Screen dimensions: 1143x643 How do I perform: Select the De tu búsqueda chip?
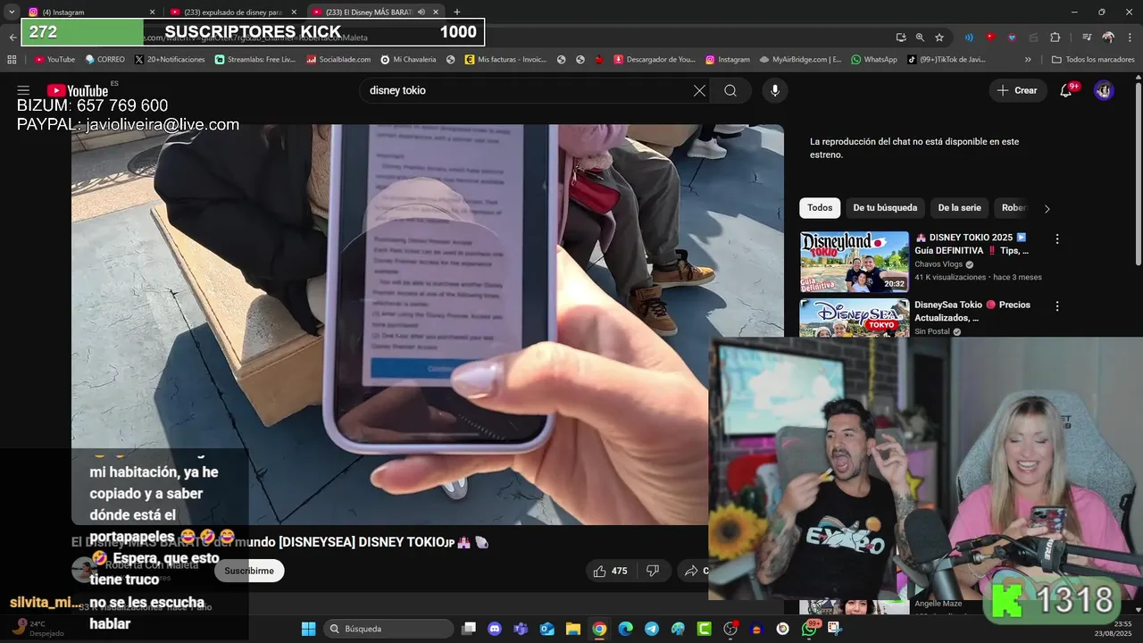click(885, 208)
